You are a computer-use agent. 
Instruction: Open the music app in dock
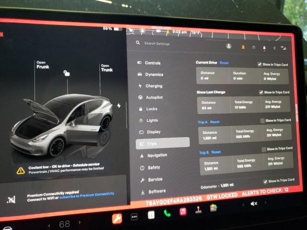(x=183, y=212)
